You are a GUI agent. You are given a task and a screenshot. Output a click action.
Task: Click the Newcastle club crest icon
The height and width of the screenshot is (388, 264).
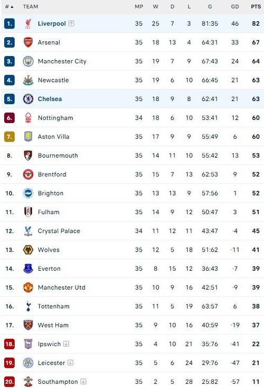click(28, 80)
